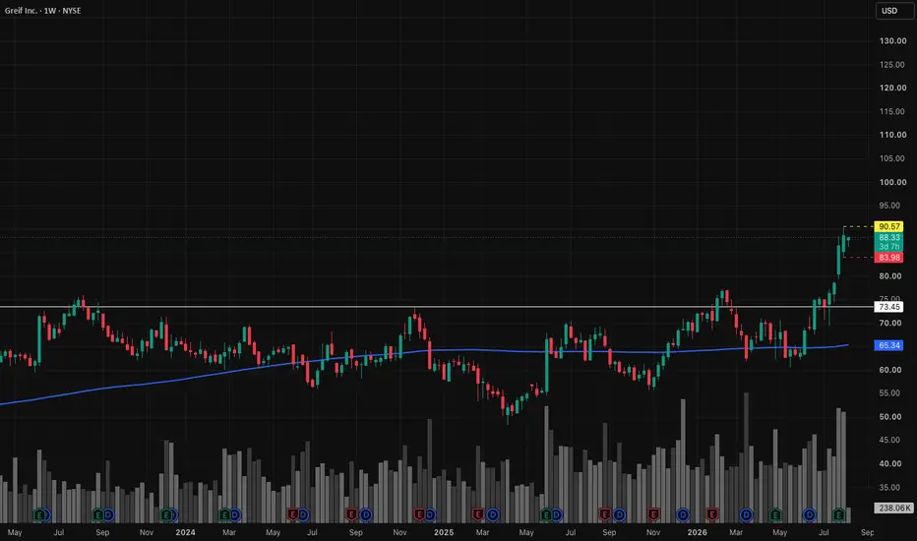The height and width of the screenshot is (541, 917).
Task: Open the green earnings marker before Jul 2025
Action: click(x=546, y=514)
